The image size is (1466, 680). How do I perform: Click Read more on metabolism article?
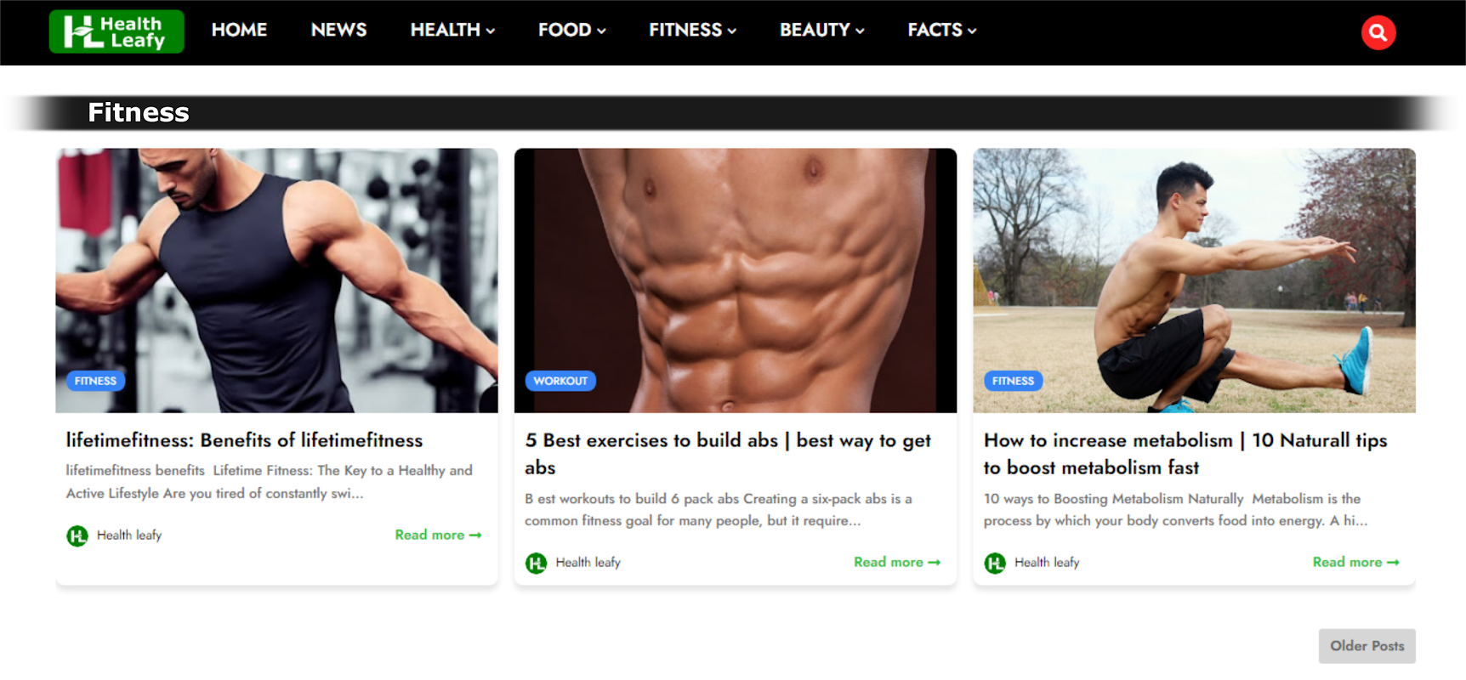[x=1355, y=562]
